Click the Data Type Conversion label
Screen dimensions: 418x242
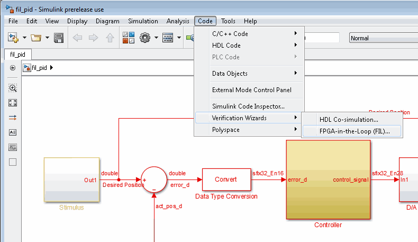(x=226, y=196)
